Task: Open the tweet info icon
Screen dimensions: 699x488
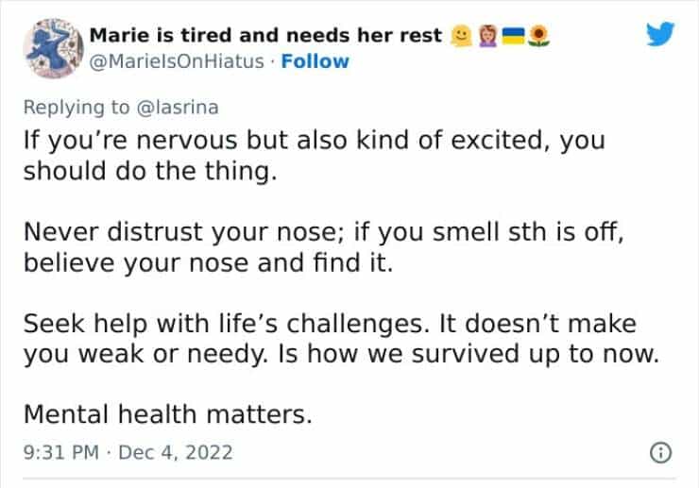Action: (x=661, y=453)
